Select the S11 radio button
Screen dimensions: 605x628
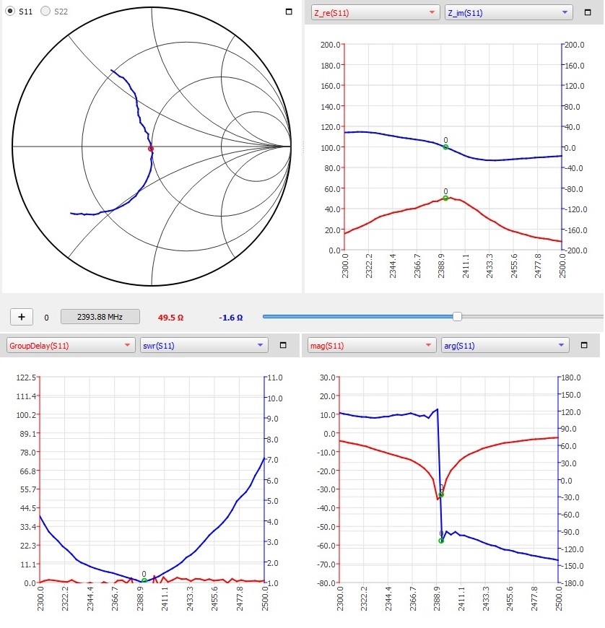pos(10,12)
